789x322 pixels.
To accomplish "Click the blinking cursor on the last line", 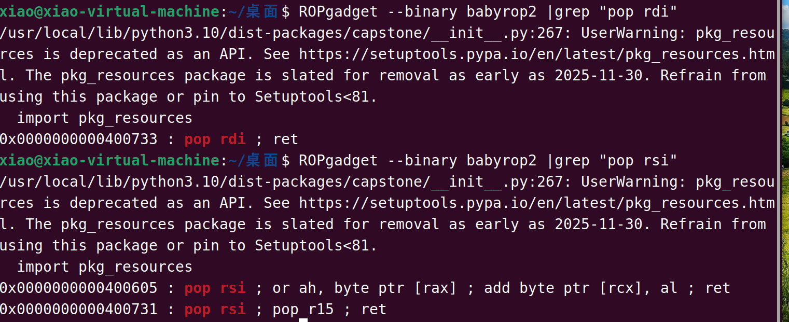I will point(303,320).
